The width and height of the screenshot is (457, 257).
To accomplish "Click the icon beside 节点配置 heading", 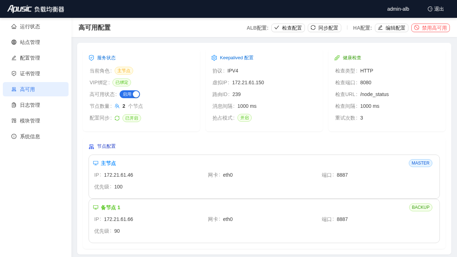I will [x=91, y=146].
